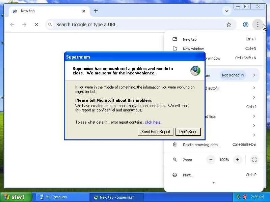The width and height of the screenshot is (270, 202).
Task: Select the New tab browser tab
Action: coord(49,11)
